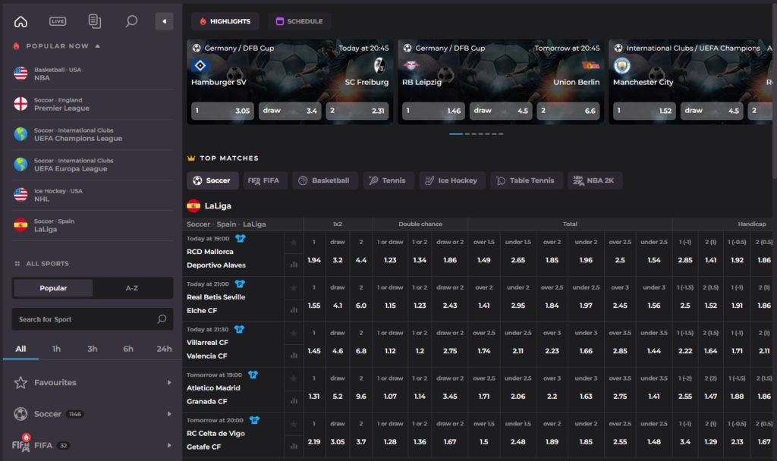Screen dimensions: 777x461
Task: Expand the Favourites section arrow
Action: point(169,382)
